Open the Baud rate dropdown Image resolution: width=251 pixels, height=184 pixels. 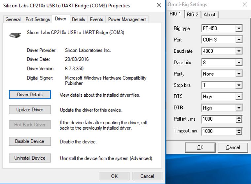(239, 51)
